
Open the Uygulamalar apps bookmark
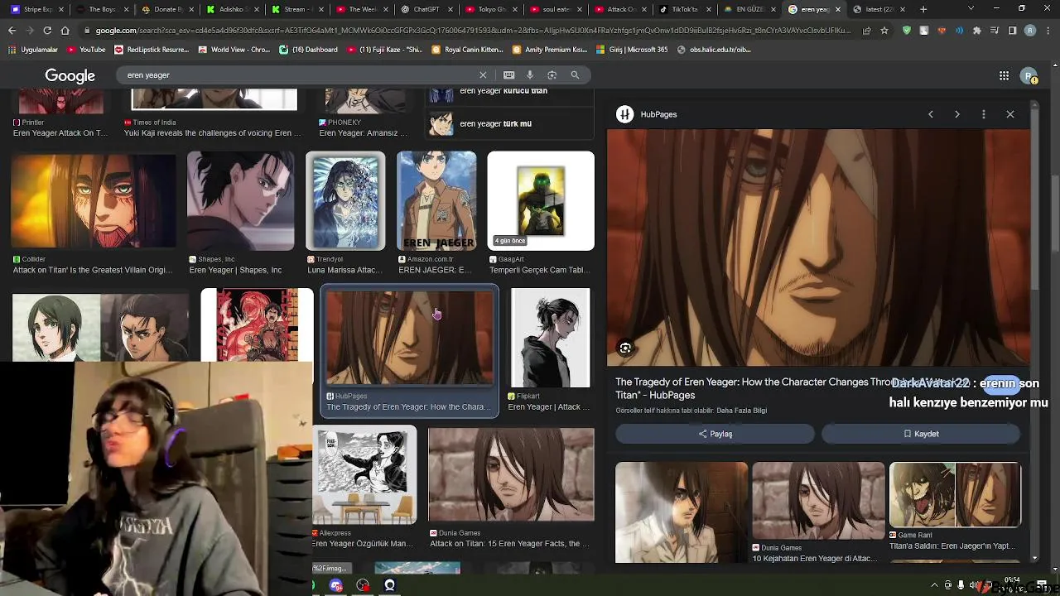(x=33, y=50)
